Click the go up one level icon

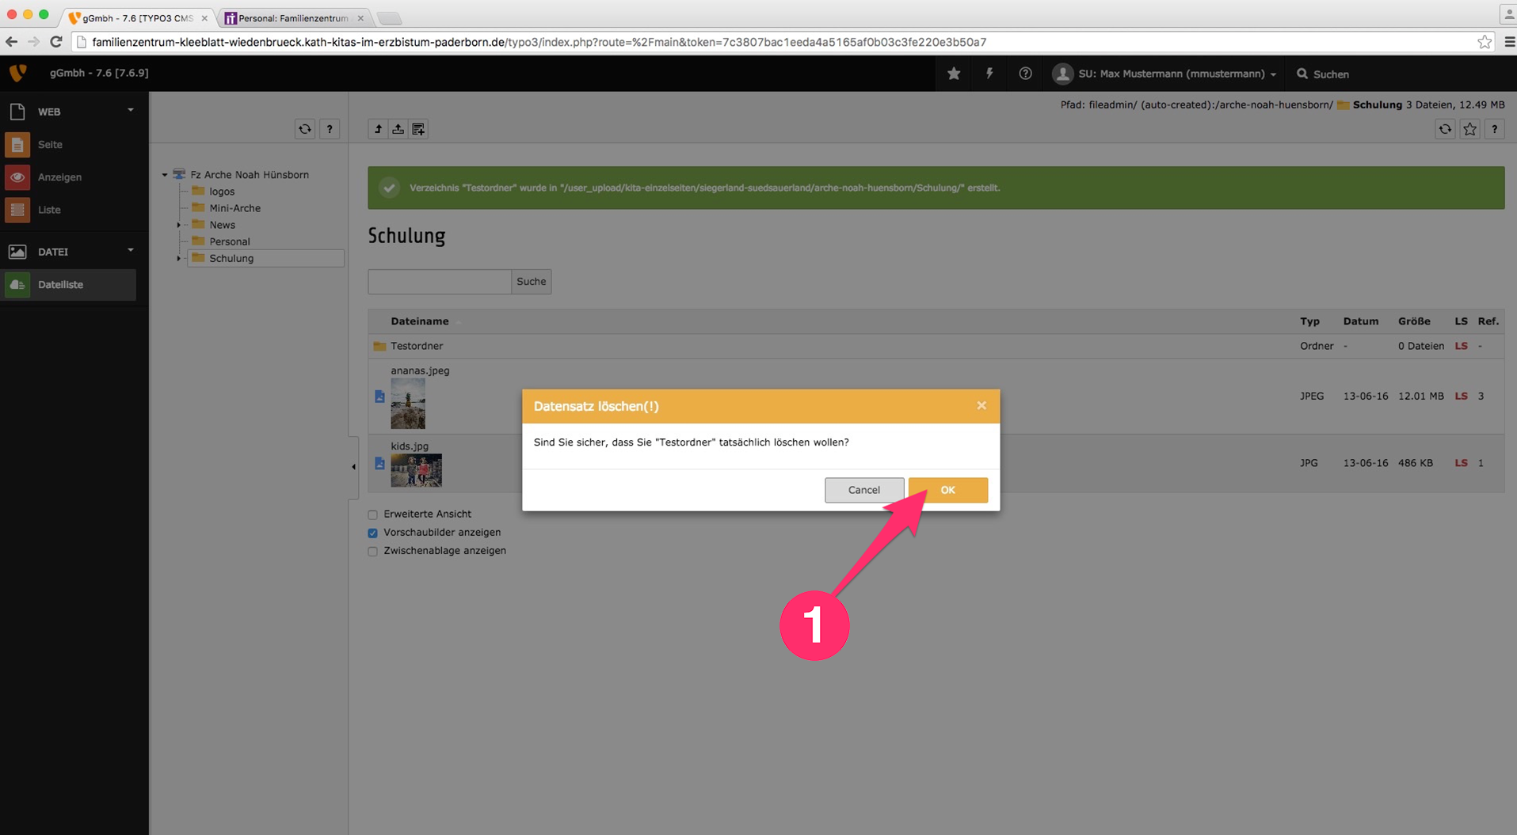(378, 129)
